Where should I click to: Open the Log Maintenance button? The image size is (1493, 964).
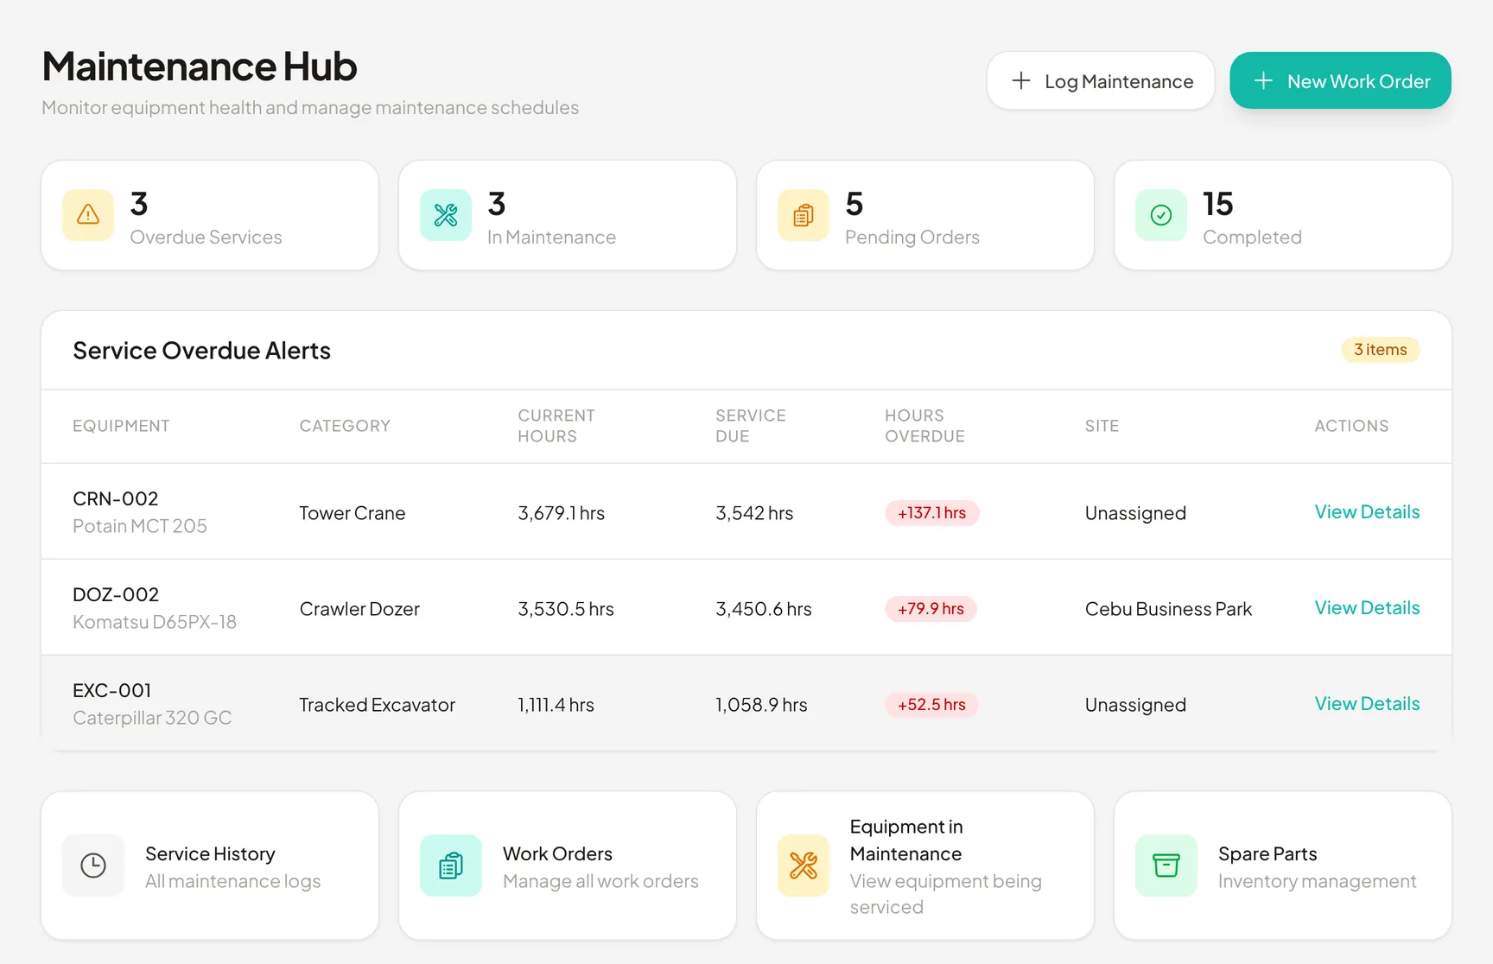coord(1101,80)
